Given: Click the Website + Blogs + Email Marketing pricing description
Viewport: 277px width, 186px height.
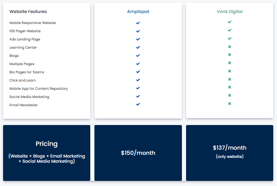Looking at the screenshot, I should [47, 159].
